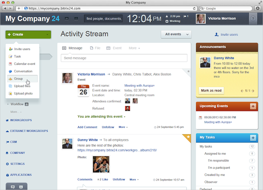Open Victoria Morrison's header avatar
This screenshot has width=263, height=190.
tap(201, 19)
